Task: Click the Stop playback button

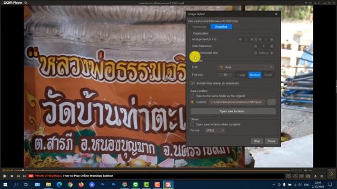Action: [12, 176]
